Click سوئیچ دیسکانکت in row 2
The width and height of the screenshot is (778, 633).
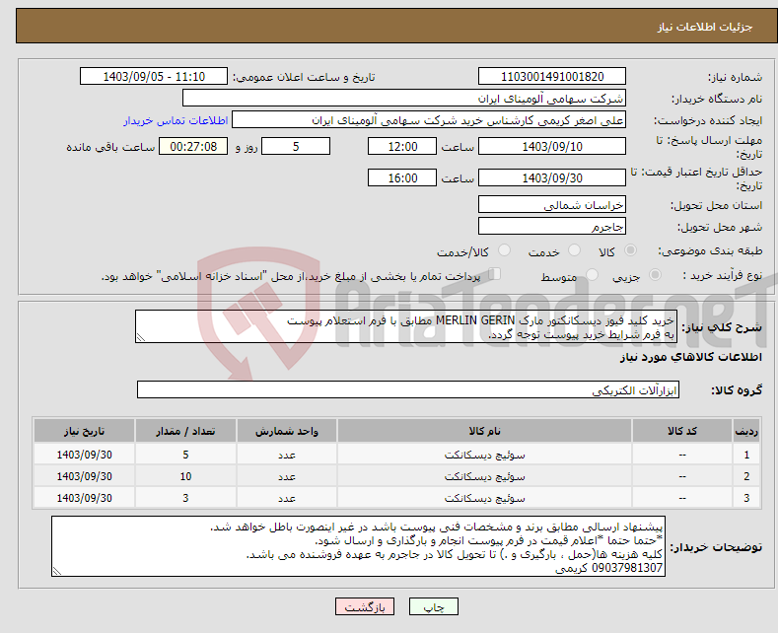pos(484,476)
